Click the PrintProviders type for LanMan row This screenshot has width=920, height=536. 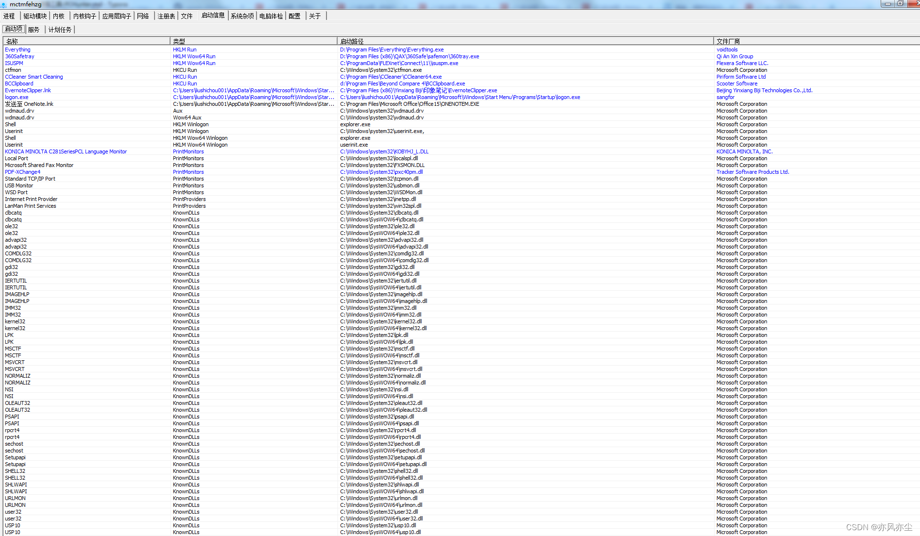coord(189,206)
